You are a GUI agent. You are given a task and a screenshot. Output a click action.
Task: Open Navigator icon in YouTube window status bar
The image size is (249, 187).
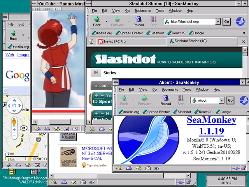[37, 129]
